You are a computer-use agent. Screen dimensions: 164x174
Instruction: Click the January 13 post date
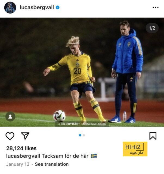[x=18, y=164]
